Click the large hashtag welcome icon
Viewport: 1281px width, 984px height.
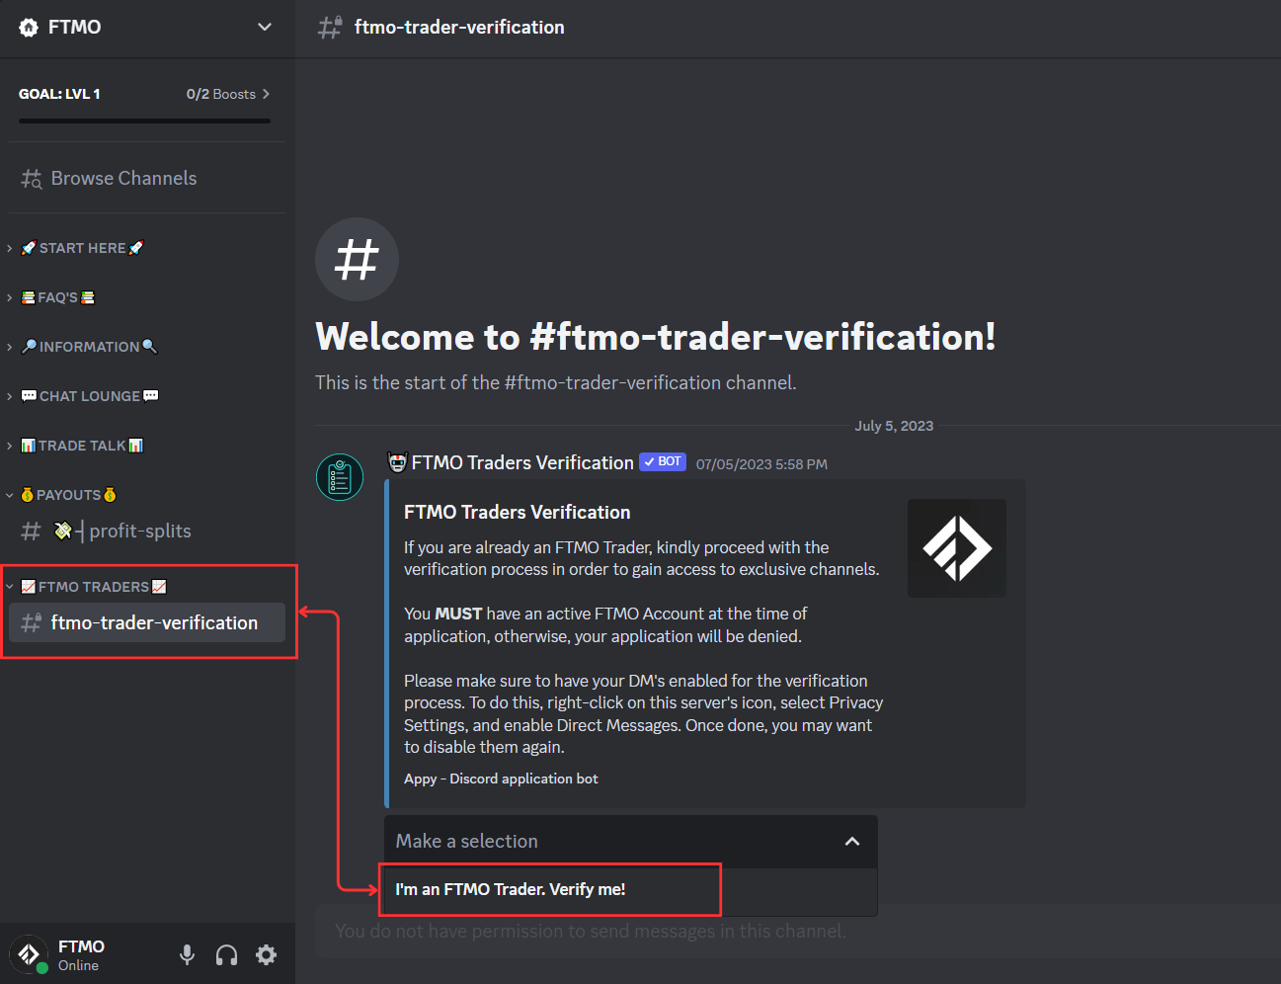357,259
